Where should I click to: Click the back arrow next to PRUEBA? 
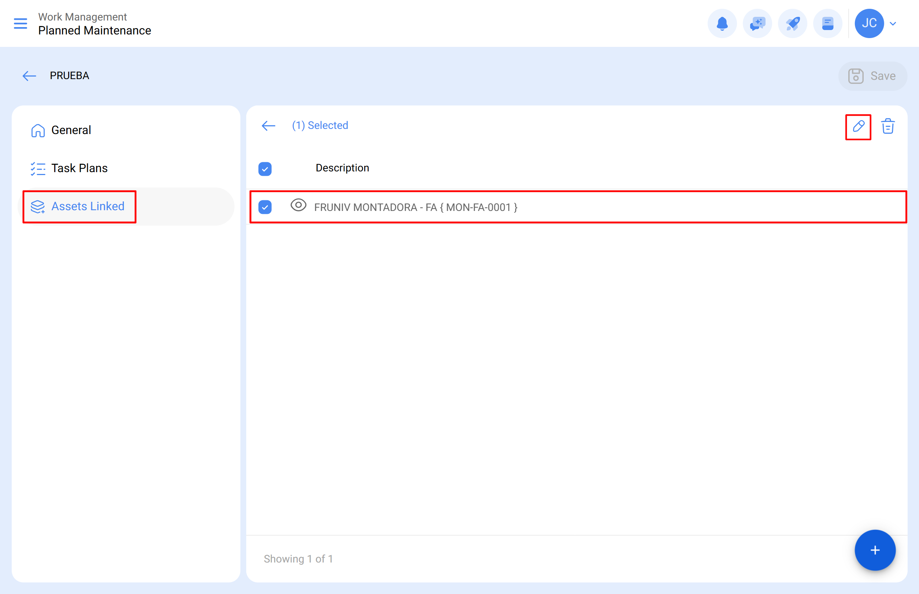29,75
